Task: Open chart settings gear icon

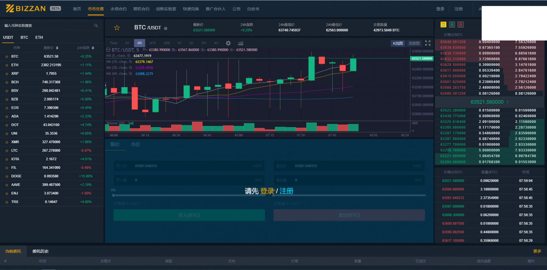Action: point(228,43)
